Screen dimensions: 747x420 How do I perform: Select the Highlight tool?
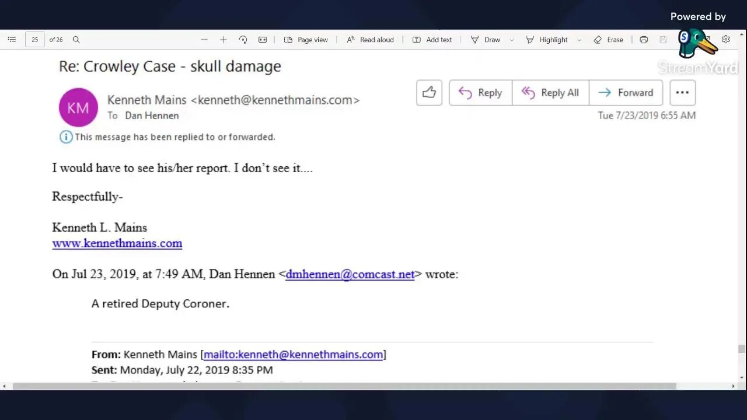[x=547, y=40]
